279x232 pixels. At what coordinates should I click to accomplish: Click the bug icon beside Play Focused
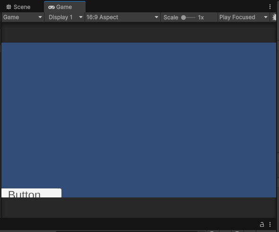click(x=274, y=18)
